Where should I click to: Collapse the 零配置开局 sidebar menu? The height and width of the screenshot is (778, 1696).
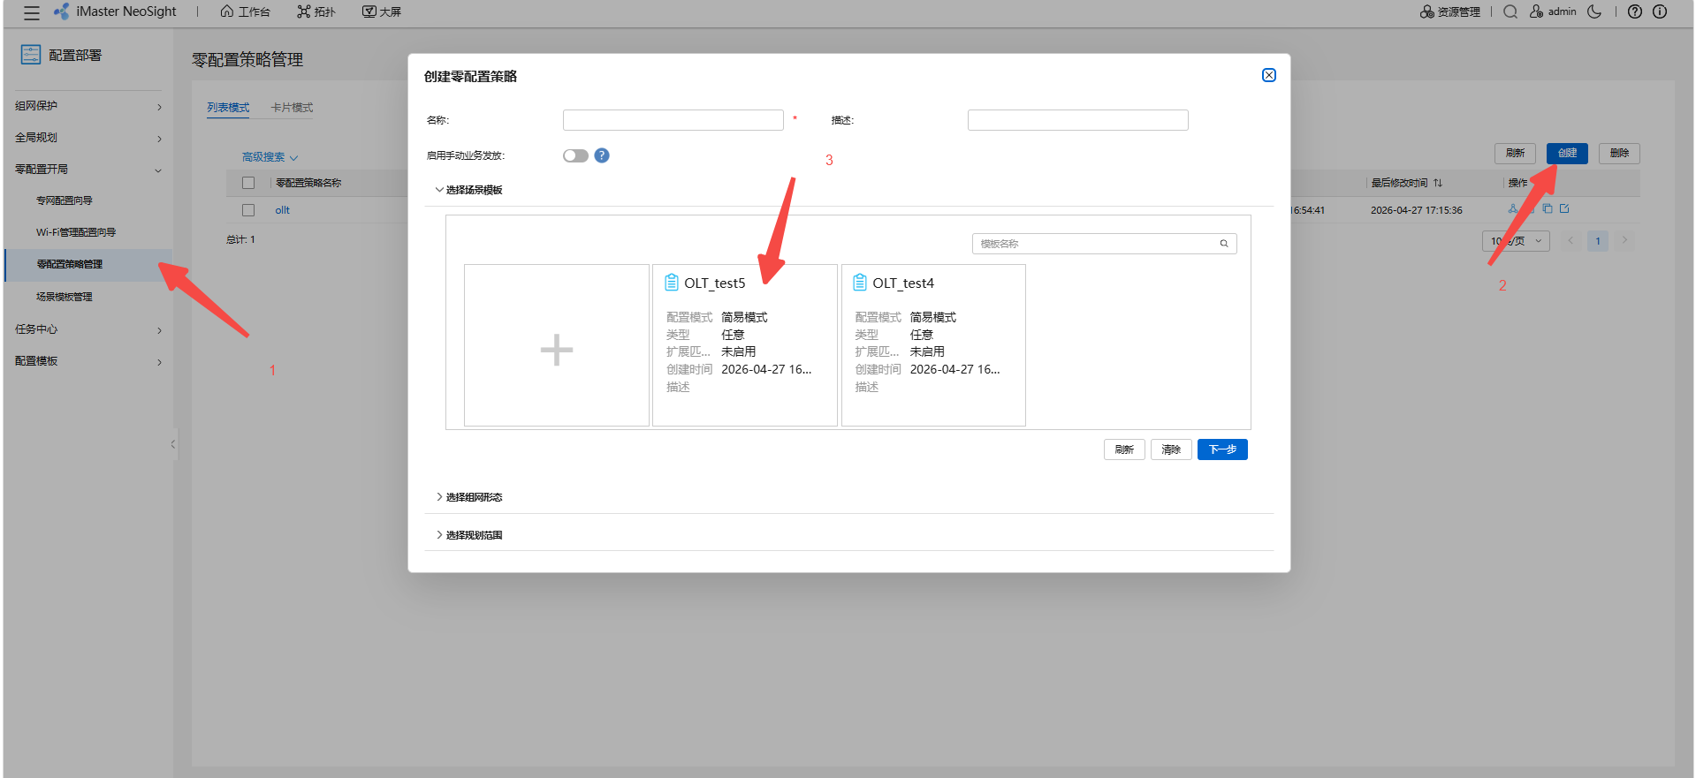pyautogui.click(x=88, y=170)
